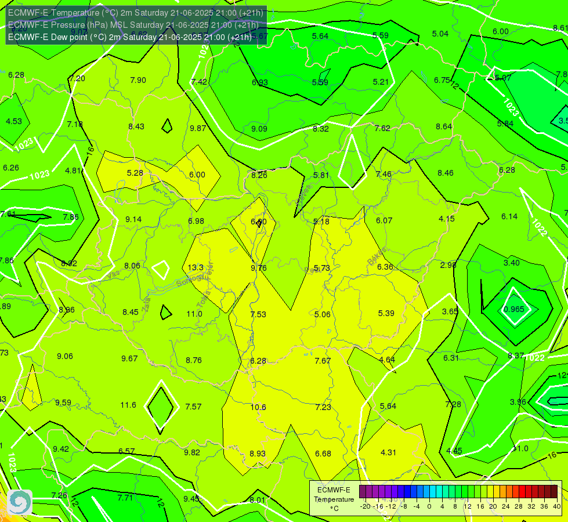Click the dew point value 8.76

193,360
